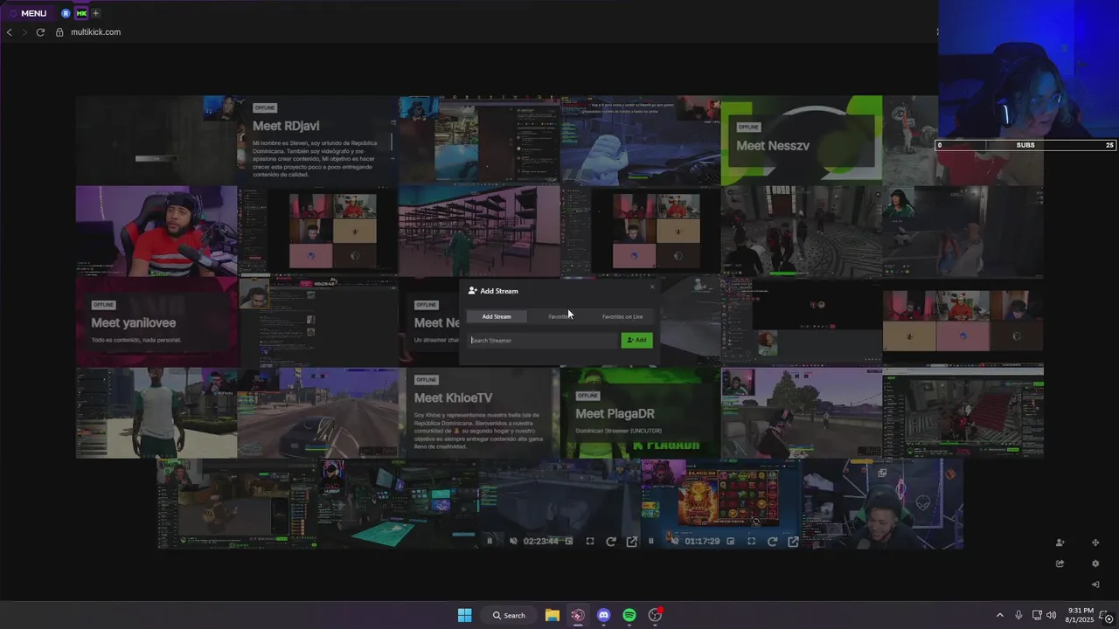The width and height of the screenshot is (1119, 629).
Task: Open the Favorites on Live tab
Action: [622, 316]
